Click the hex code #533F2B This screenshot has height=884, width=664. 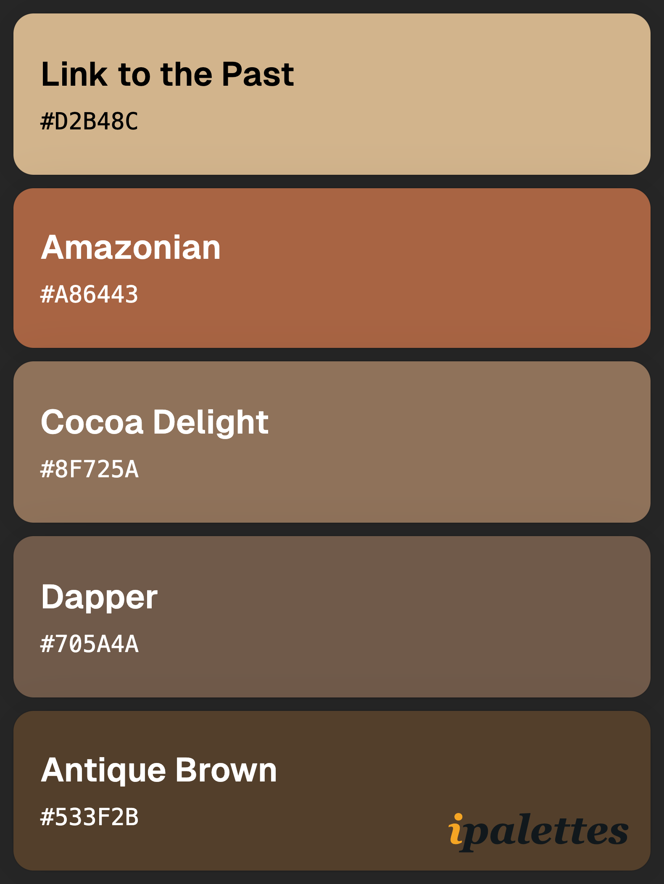click(89, 817)
